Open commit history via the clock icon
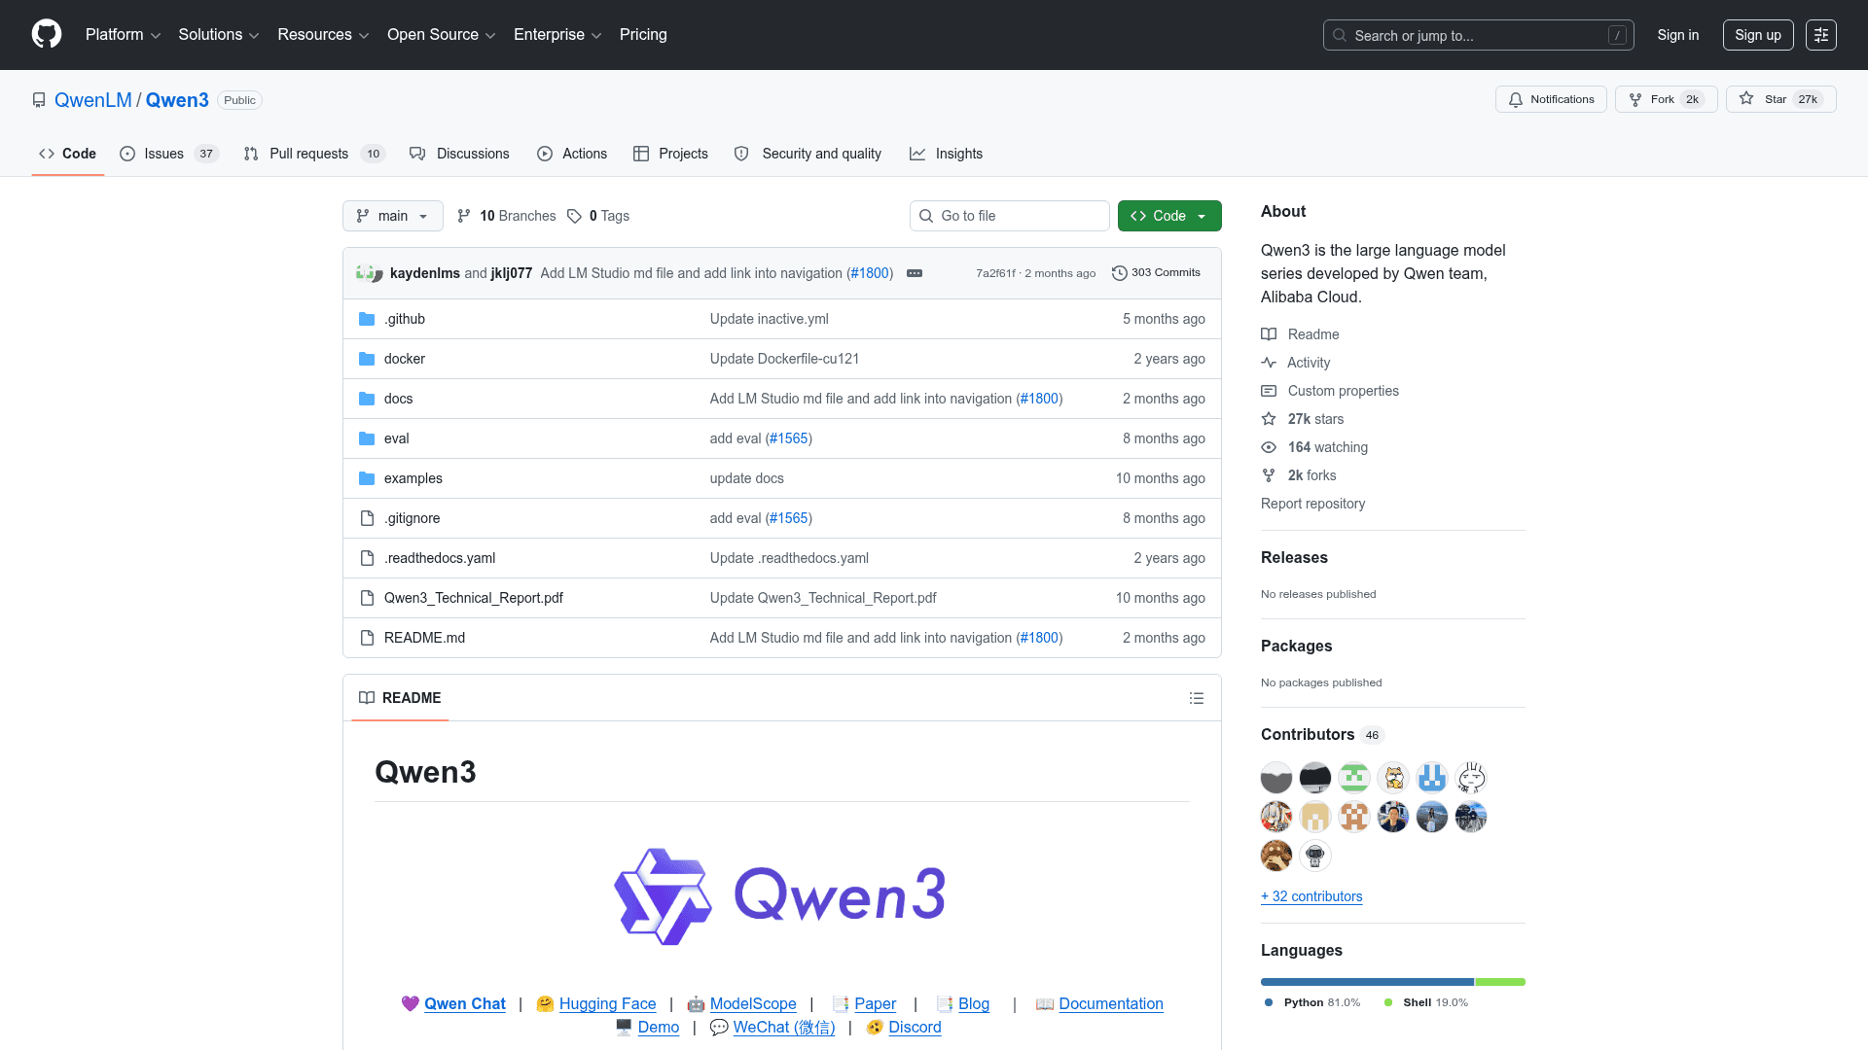The image size is (1868, 1050). (1119, 273)
